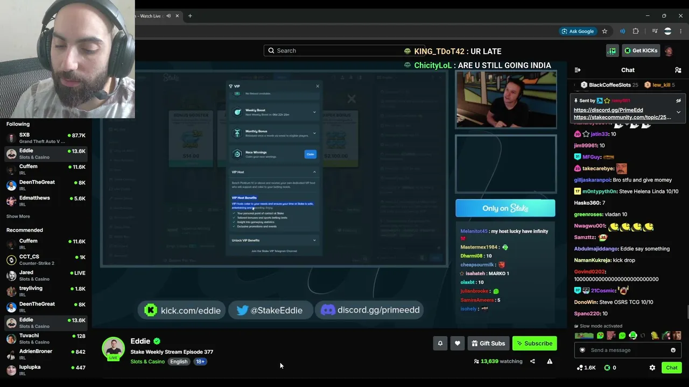Open AdrienBroner channel in Recommended

46,354
